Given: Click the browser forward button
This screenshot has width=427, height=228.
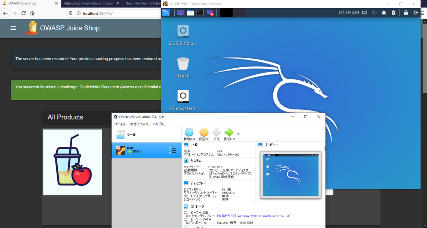Looking at the screenshot, I should [x=15, y=13].
